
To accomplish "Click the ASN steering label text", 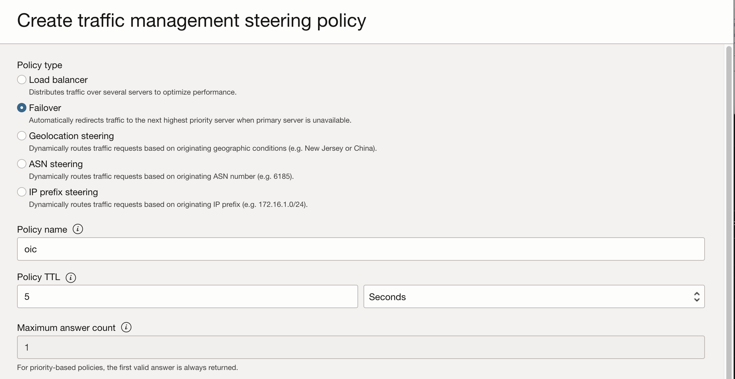I will pyautogui.click(x=56, y=164).
